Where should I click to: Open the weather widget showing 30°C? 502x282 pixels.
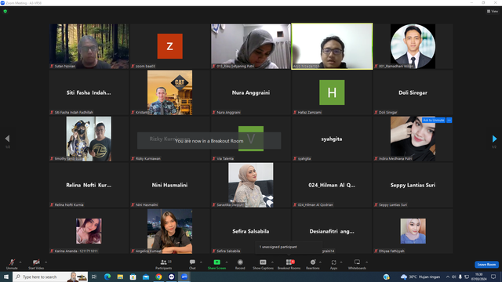click(420, 277)
